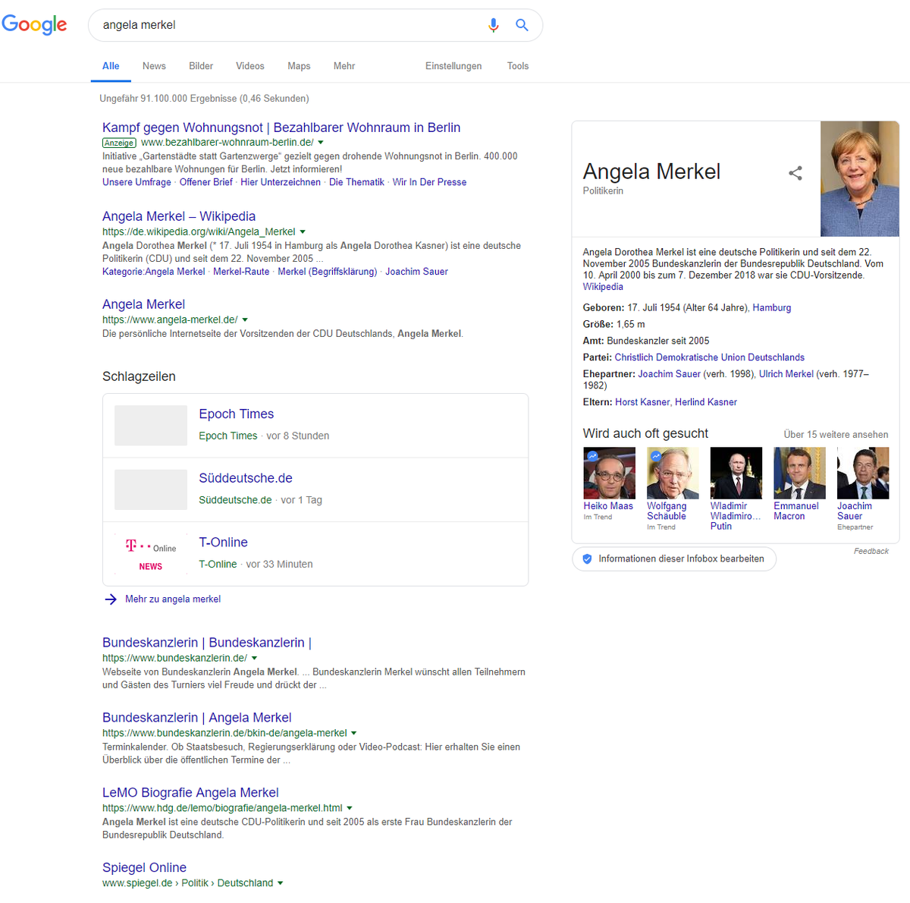This screenshot has height=903, width=910.
Task: Open Ulrich Merkel link in Ehepartner
Action: coord(786,374)
